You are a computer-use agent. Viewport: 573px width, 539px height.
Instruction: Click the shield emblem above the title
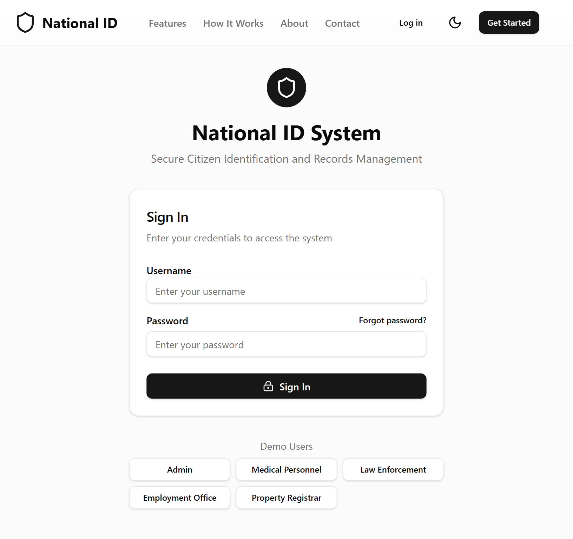[286, 87]
